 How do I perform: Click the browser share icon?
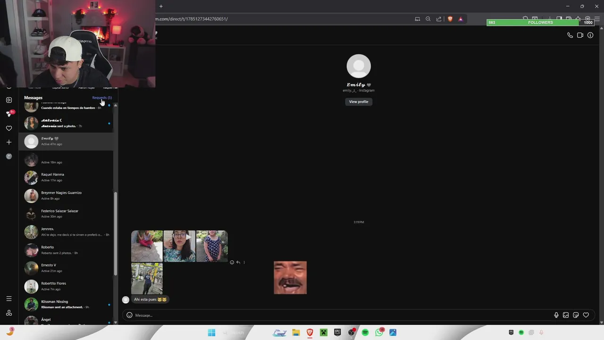(439, 19)
